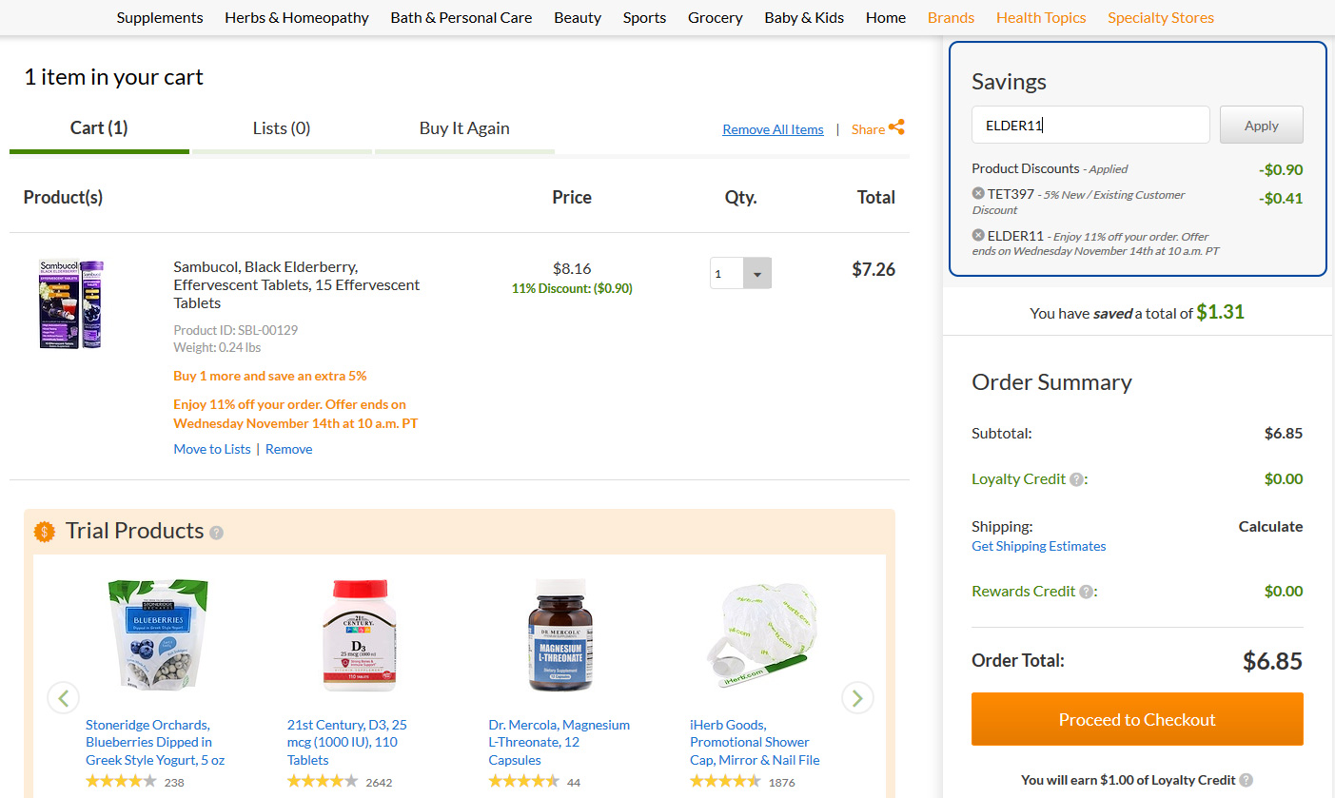Click the Proceed to Checkout button
The height and width of the screenshot is (798, 1335).
(x=1137, y=719)
